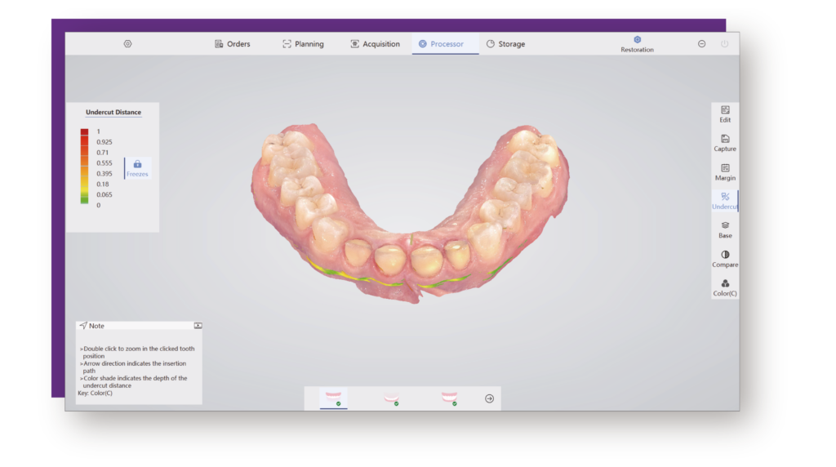Click the 0.71 scale value
This screenshot has height=467, width=836.
coord(102,153)
